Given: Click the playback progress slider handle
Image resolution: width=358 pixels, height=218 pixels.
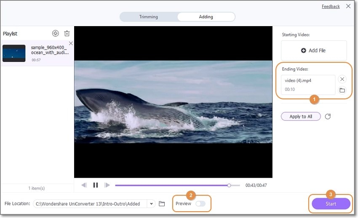Looking at the screenshot, I should (229, 186).
